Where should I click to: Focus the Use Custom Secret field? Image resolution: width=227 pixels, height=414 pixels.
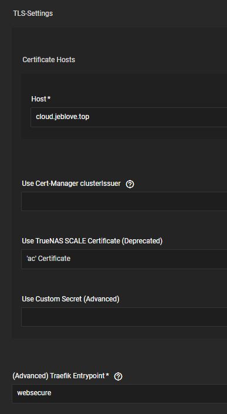pyautogui.click(x=124, y=317)
